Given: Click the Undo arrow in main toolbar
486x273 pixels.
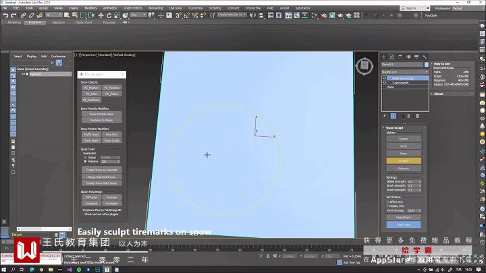Looking at the screenshot, I should point(5,15).
